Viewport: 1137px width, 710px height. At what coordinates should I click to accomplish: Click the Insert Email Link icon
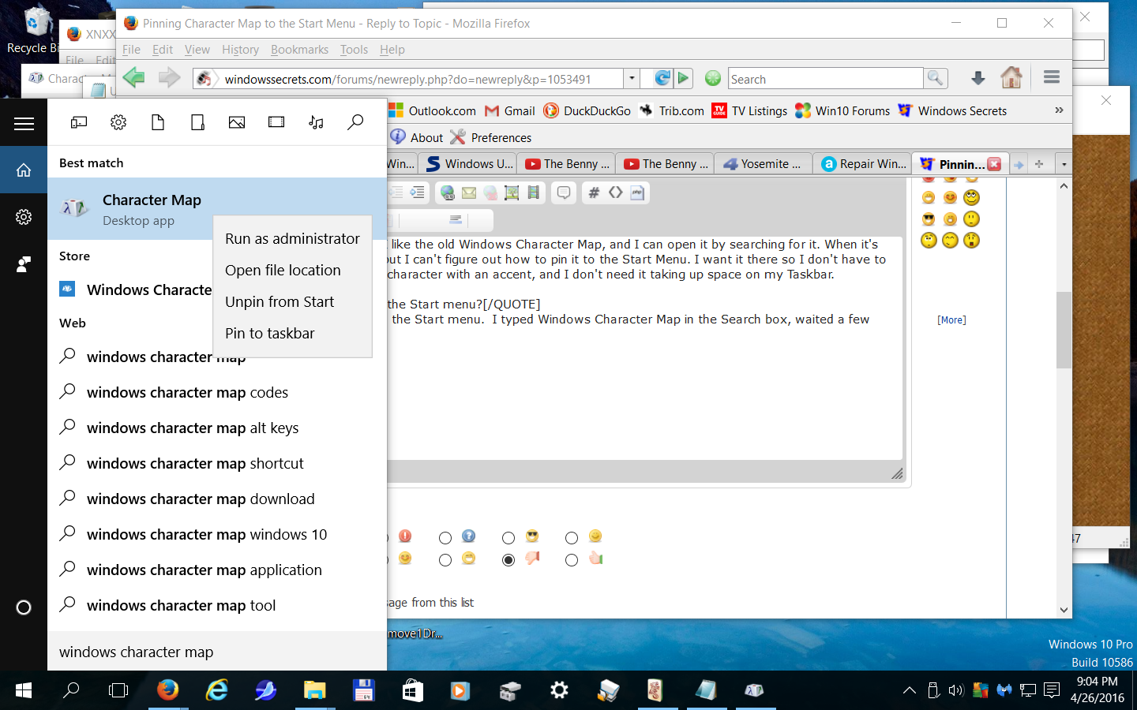pos(469,192)
